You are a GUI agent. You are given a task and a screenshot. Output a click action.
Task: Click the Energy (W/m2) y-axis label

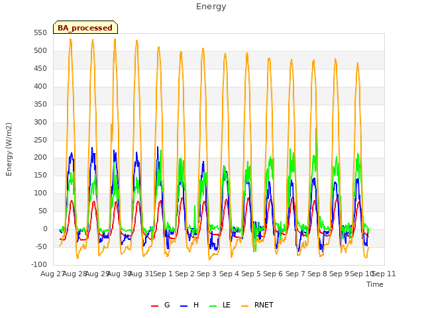[9, 149]
